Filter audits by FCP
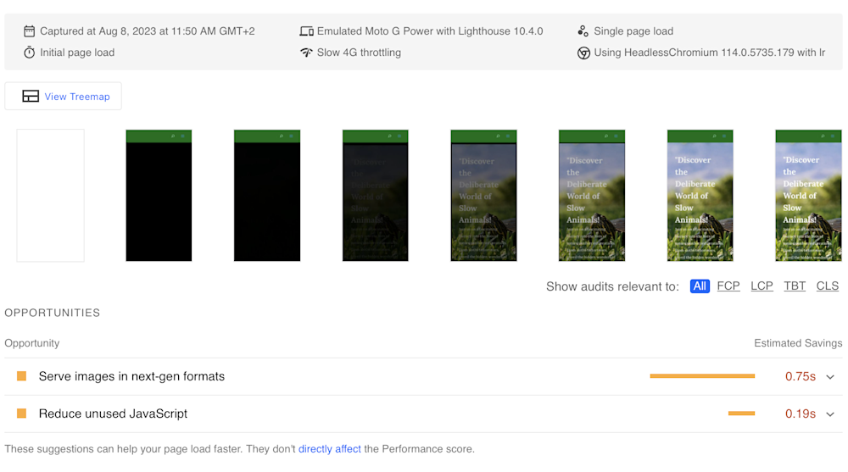 coord(728,286)
